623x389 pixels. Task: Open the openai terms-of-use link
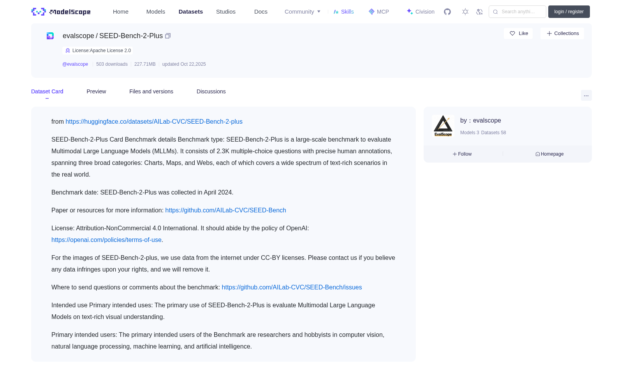106,240
